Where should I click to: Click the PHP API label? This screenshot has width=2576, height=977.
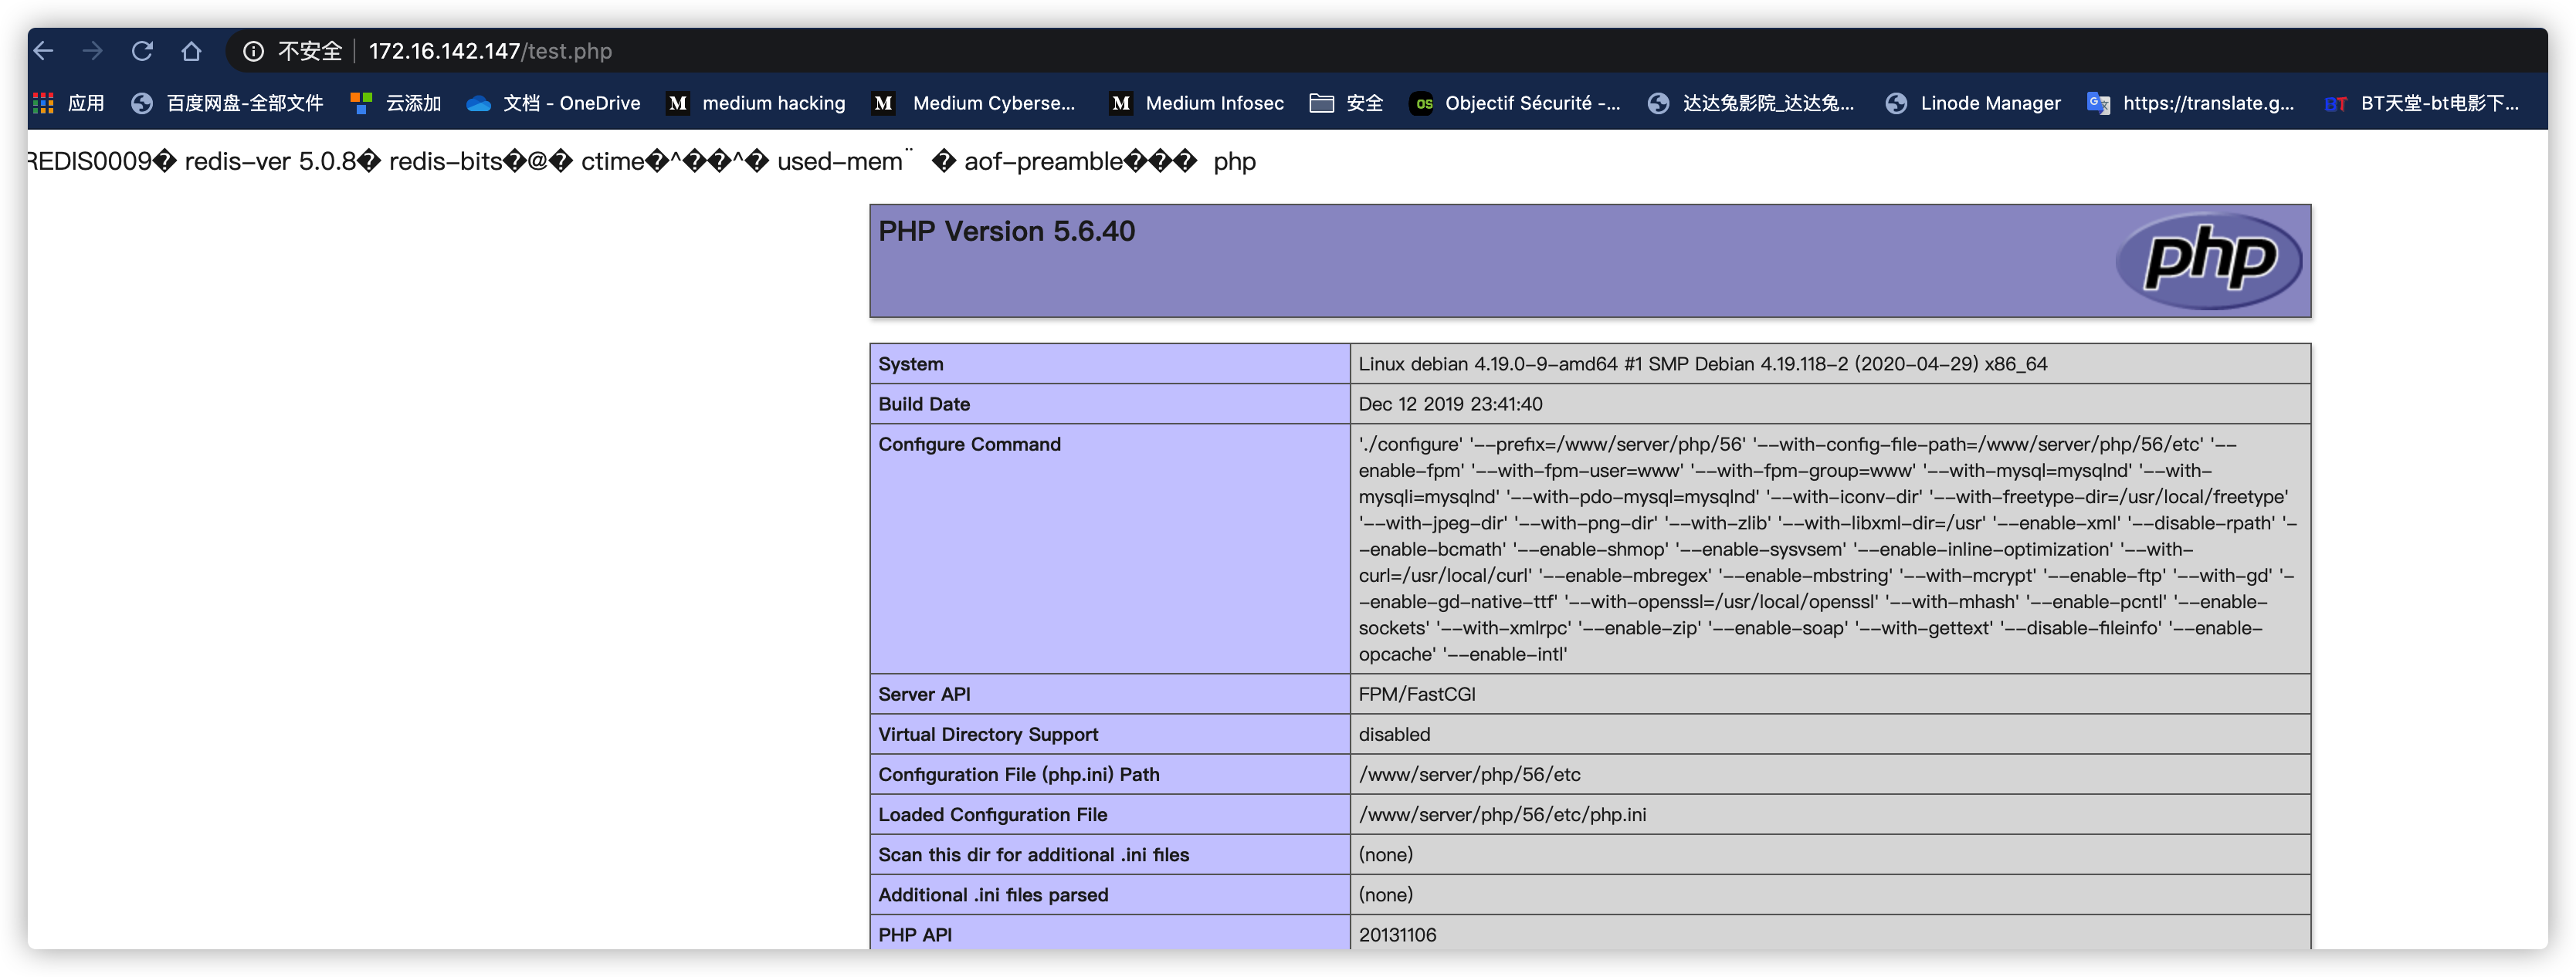[x=915, y=934]
